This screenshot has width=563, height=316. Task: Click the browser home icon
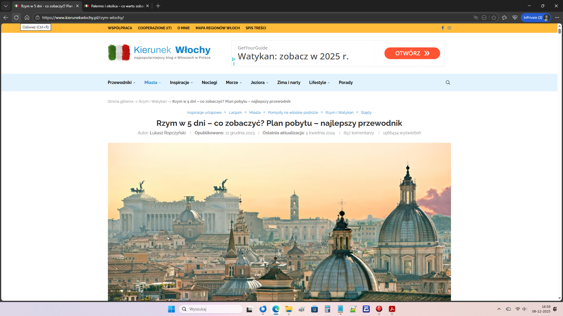(27, 18)
